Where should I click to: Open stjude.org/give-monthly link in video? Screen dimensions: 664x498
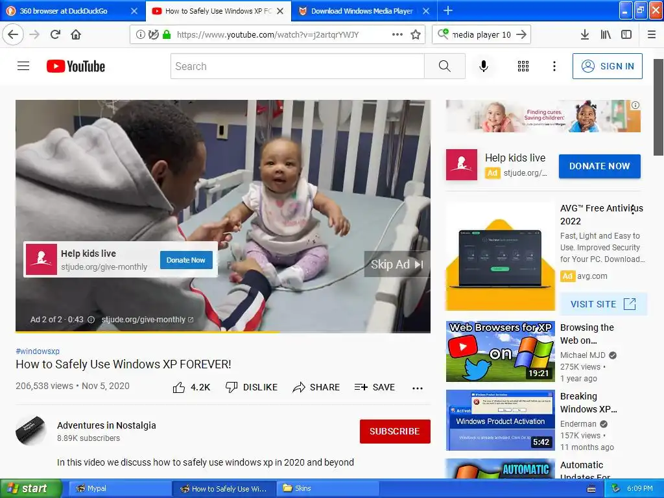click(x=147, y=320)
